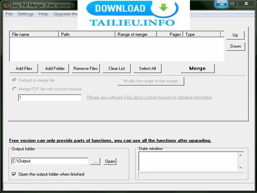Click State window scrollbar down arrow
Screen dimensions: 257x193
pos(241,168)
